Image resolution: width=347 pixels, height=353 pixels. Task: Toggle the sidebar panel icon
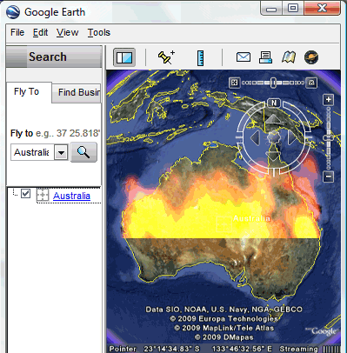(124, 57)
